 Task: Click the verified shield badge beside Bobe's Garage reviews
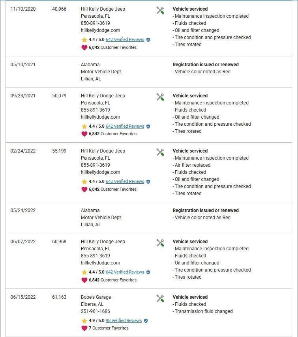(146, 321)
